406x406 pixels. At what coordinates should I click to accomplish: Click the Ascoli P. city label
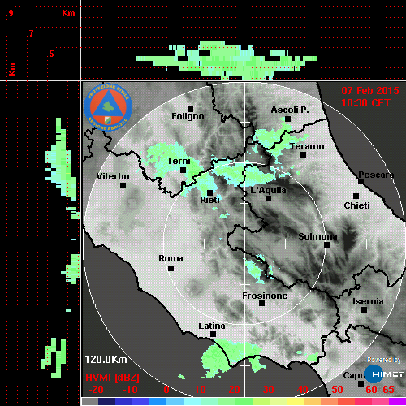tap(290, 110)
